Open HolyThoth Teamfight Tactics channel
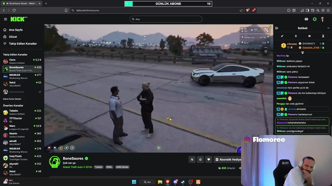This screenshot has height=186, width=332. click(x=22, y=158)
